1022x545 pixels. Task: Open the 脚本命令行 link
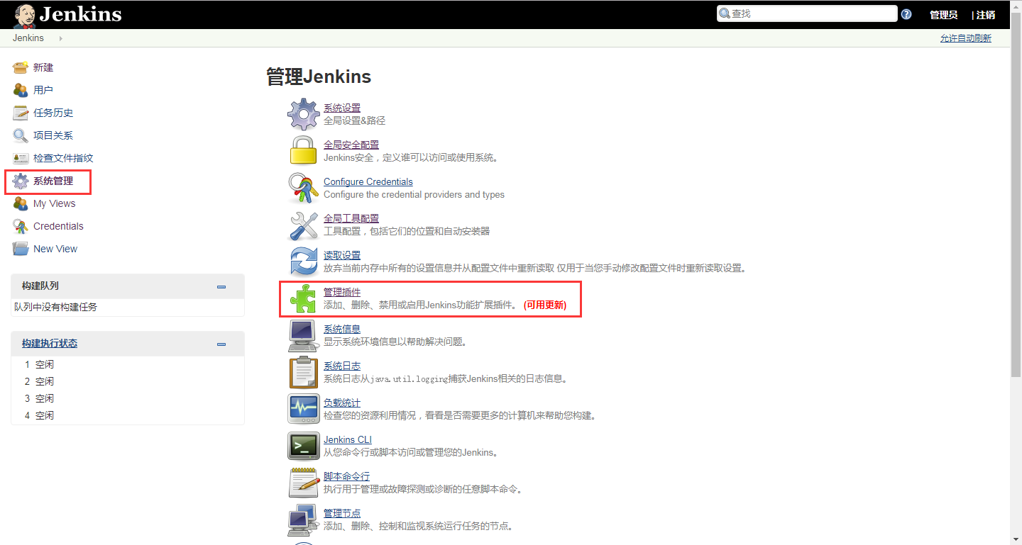tap(346, 476)
